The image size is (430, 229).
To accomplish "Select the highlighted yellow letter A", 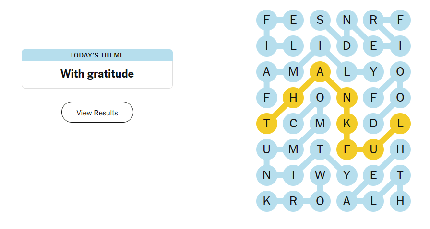I will click(320, 72).
